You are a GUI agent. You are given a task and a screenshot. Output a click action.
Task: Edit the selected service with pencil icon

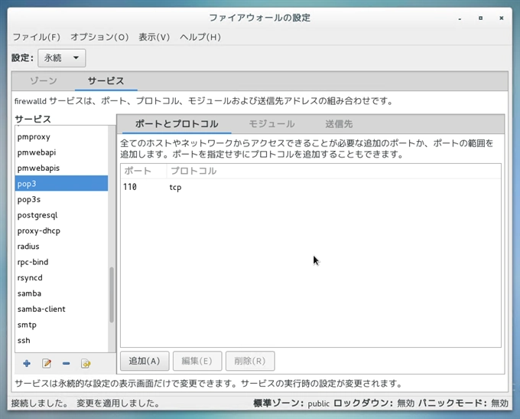(x=47, y=364)
